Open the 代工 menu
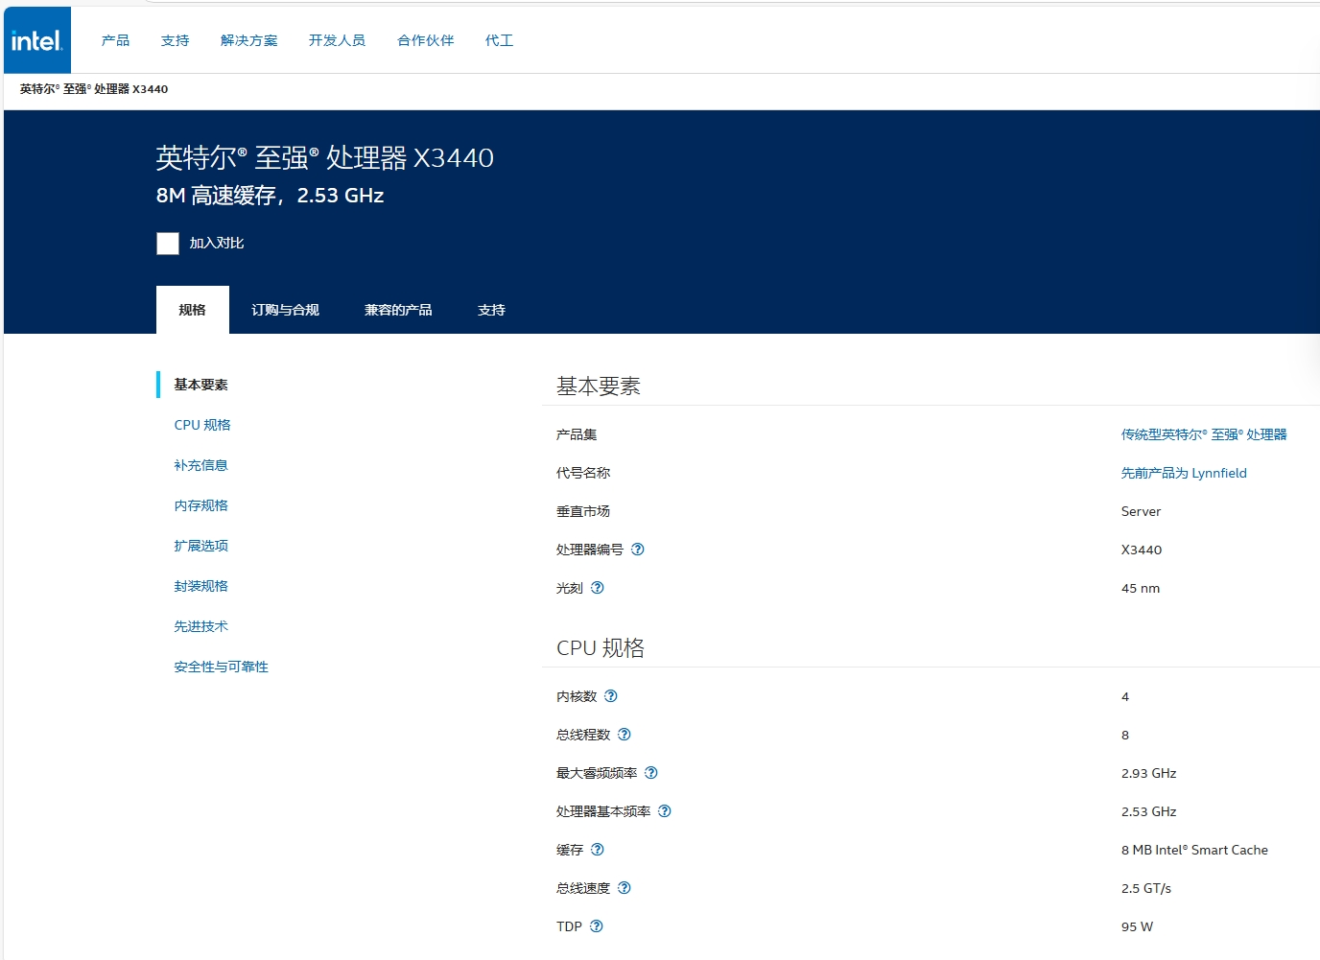This screenshot has height=960, width=1320. (500, 40)
